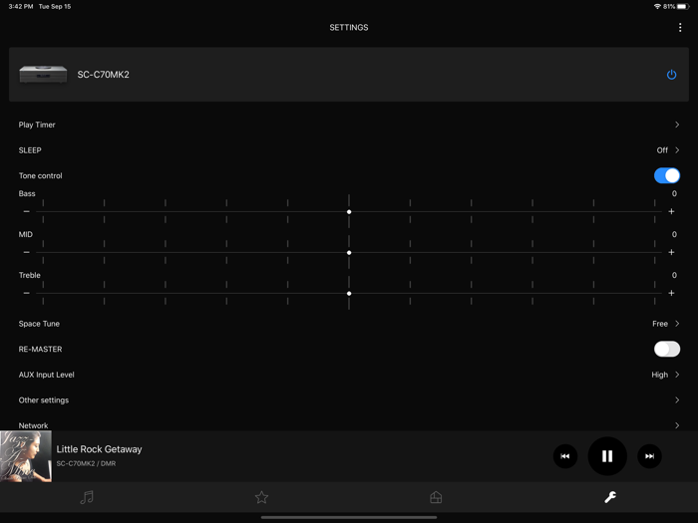698x523 pixels.
Task: Tap the blue power icon for SC-C70MK2
Action: point(671,75)
